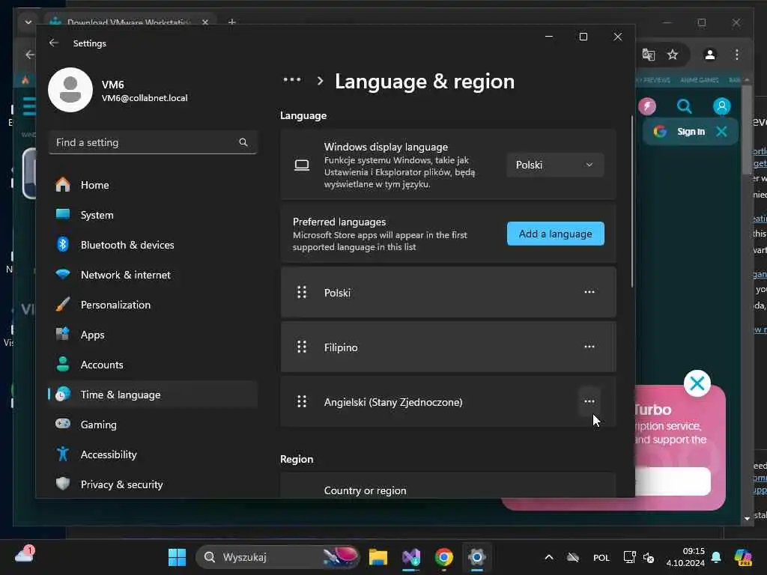The image size is (767, 575).
Task: Open Bluetooth & devices settings
Action: point(153,245)
